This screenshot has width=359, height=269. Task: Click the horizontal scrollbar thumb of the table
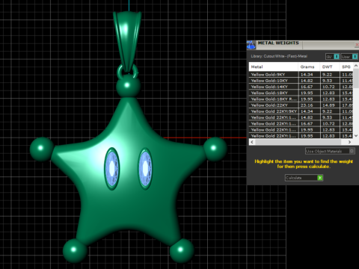point(298,142)
